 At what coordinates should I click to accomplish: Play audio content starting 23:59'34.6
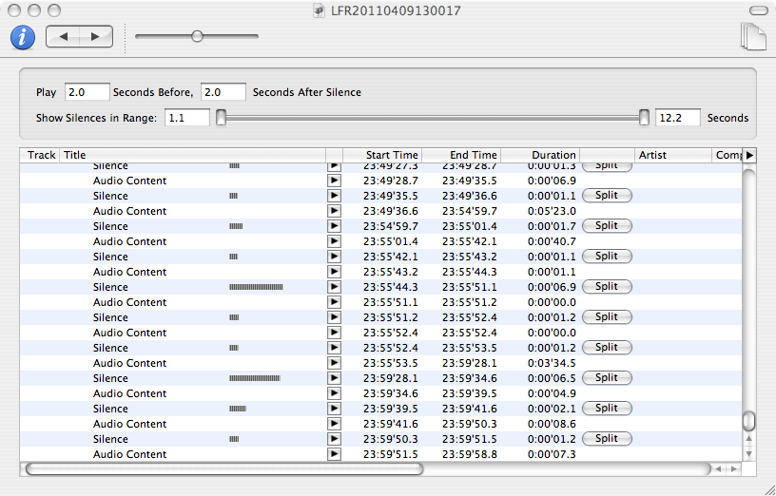tap(334, 393)
